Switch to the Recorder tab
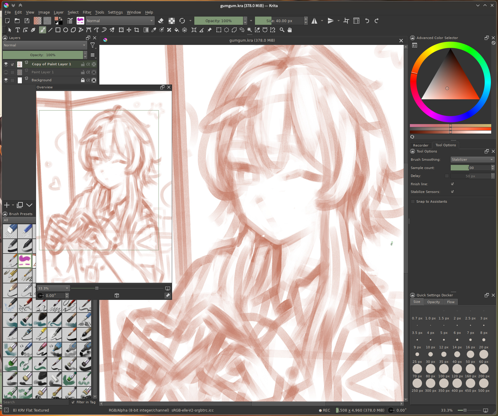This screenshot has width=498, height=416. tap(421, 145)
